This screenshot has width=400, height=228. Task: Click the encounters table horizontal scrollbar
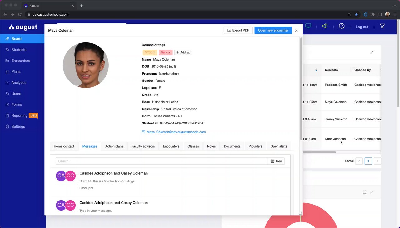[319, 152]
